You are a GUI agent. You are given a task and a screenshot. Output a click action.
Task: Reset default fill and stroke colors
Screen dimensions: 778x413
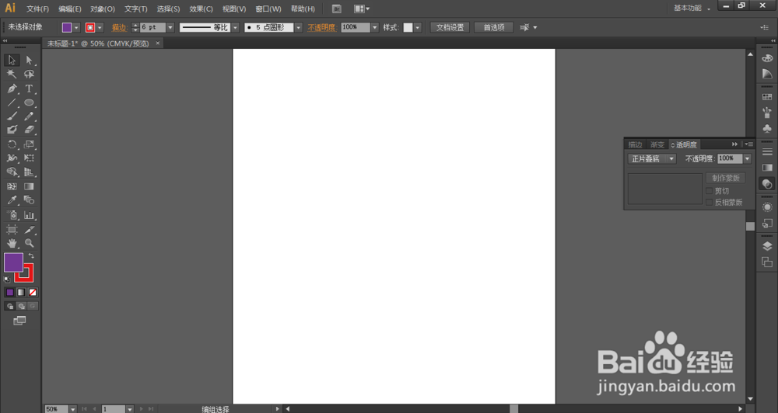(7, 279)
